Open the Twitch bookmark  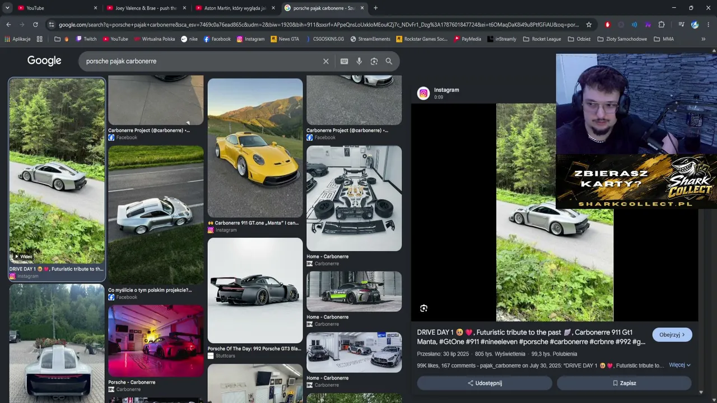pyautogui.click(x=86, y=39)
